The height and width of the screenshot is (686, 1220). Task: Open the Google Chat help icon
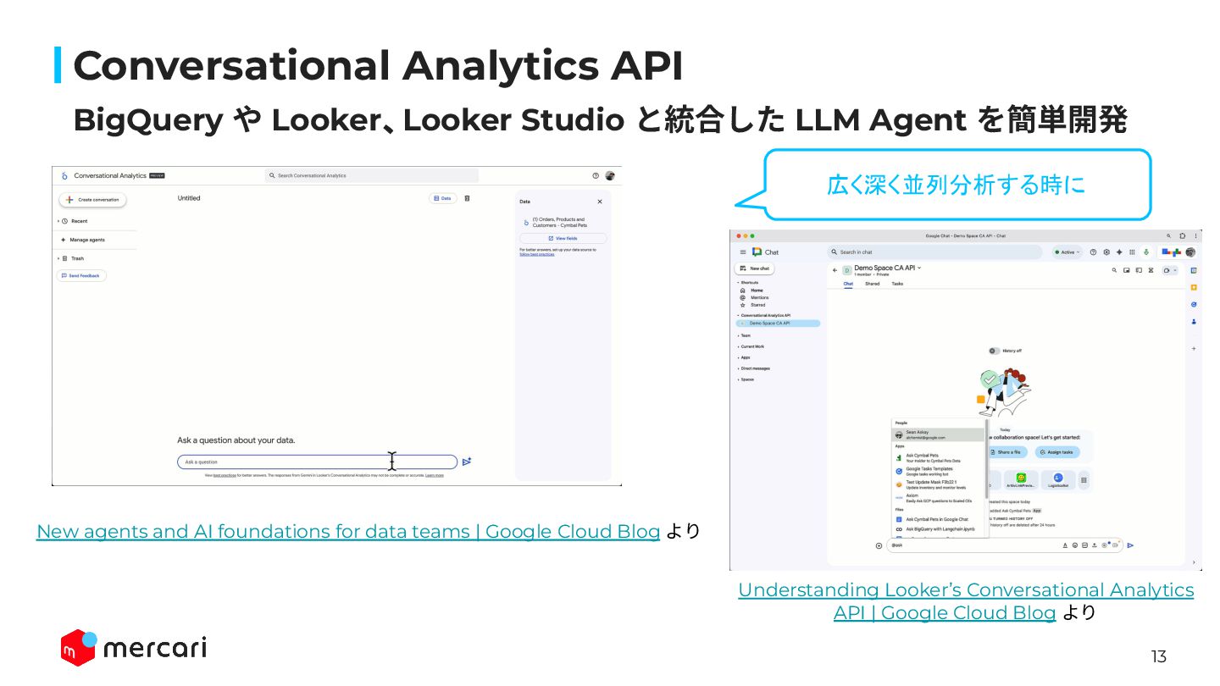pos(1094,252)
